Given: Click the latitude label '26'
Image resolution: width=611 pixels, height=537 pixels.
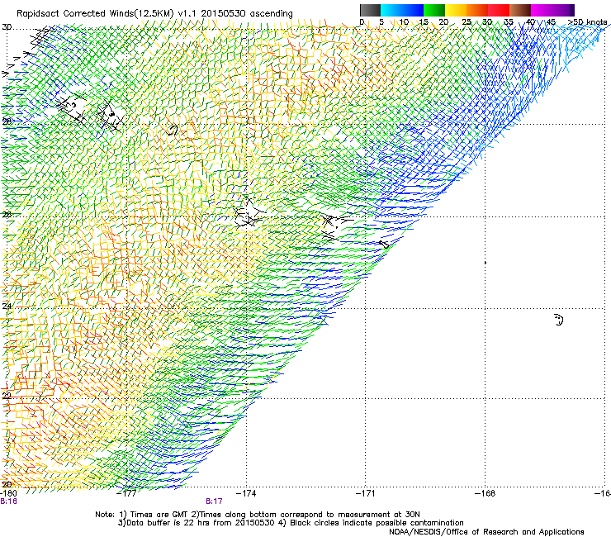Looking at the screenshot, I should coord(7,214).
